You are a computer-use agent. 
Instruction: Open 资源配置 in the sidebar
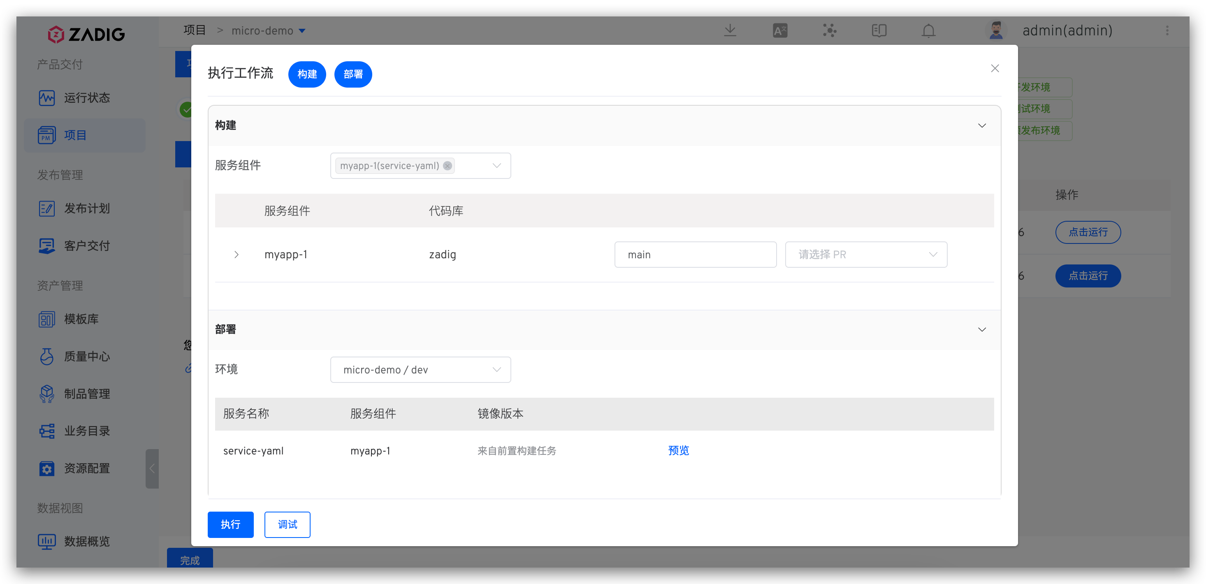pos(87,468)
